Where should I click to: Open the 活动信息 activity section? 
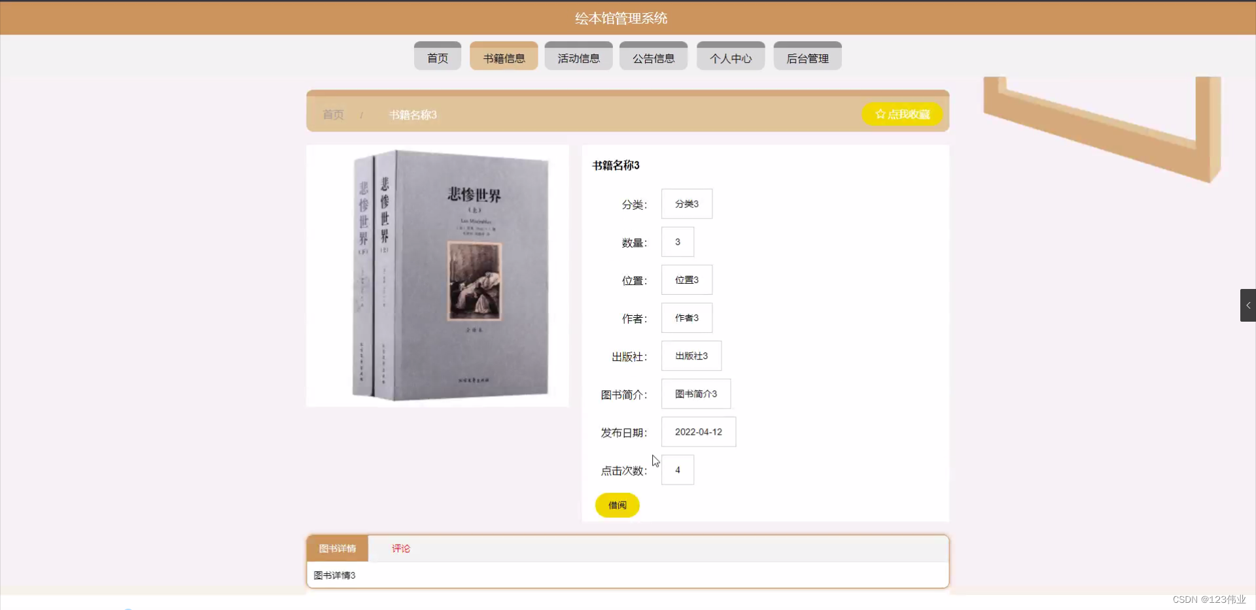coord(578,58)
